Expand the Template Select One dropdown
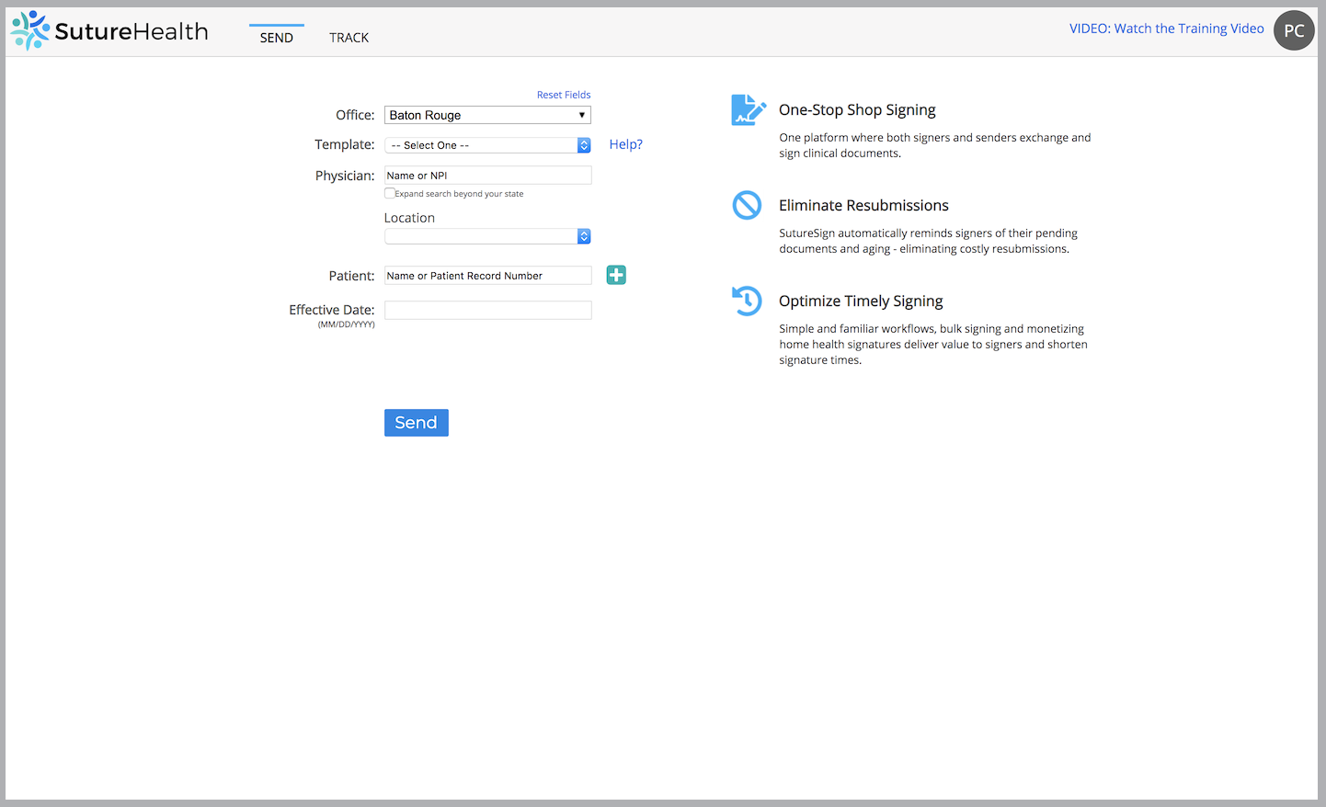1326x807 pixels. point(487,145)
